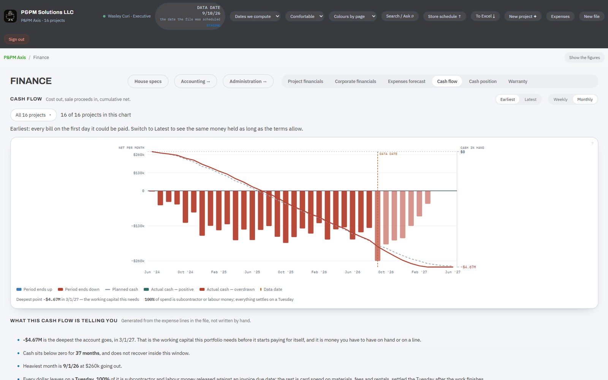Click the red Period ends down legend swatch
The width and height of the screenshot is (608, 380).
coord(60,290)
